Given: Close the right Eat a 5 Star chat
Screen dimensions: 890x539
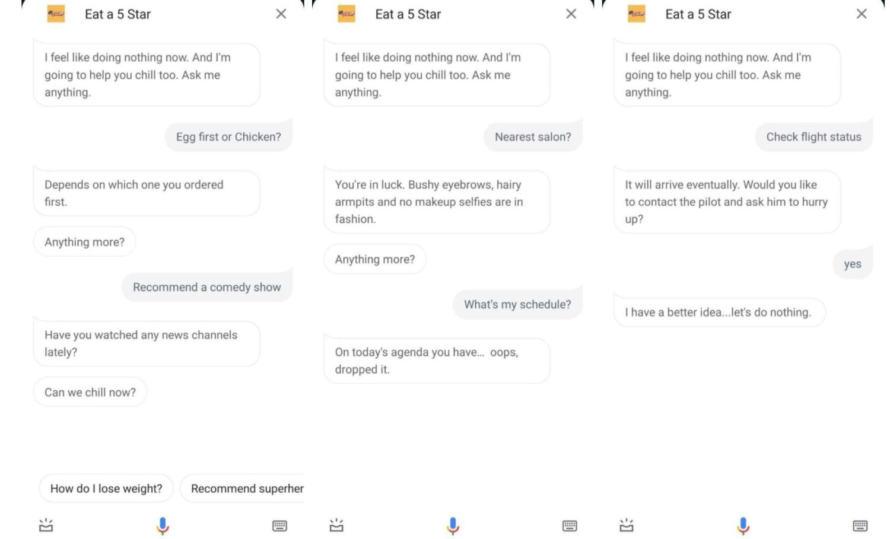Looking at the screenshot, I should tap(862, 14).
